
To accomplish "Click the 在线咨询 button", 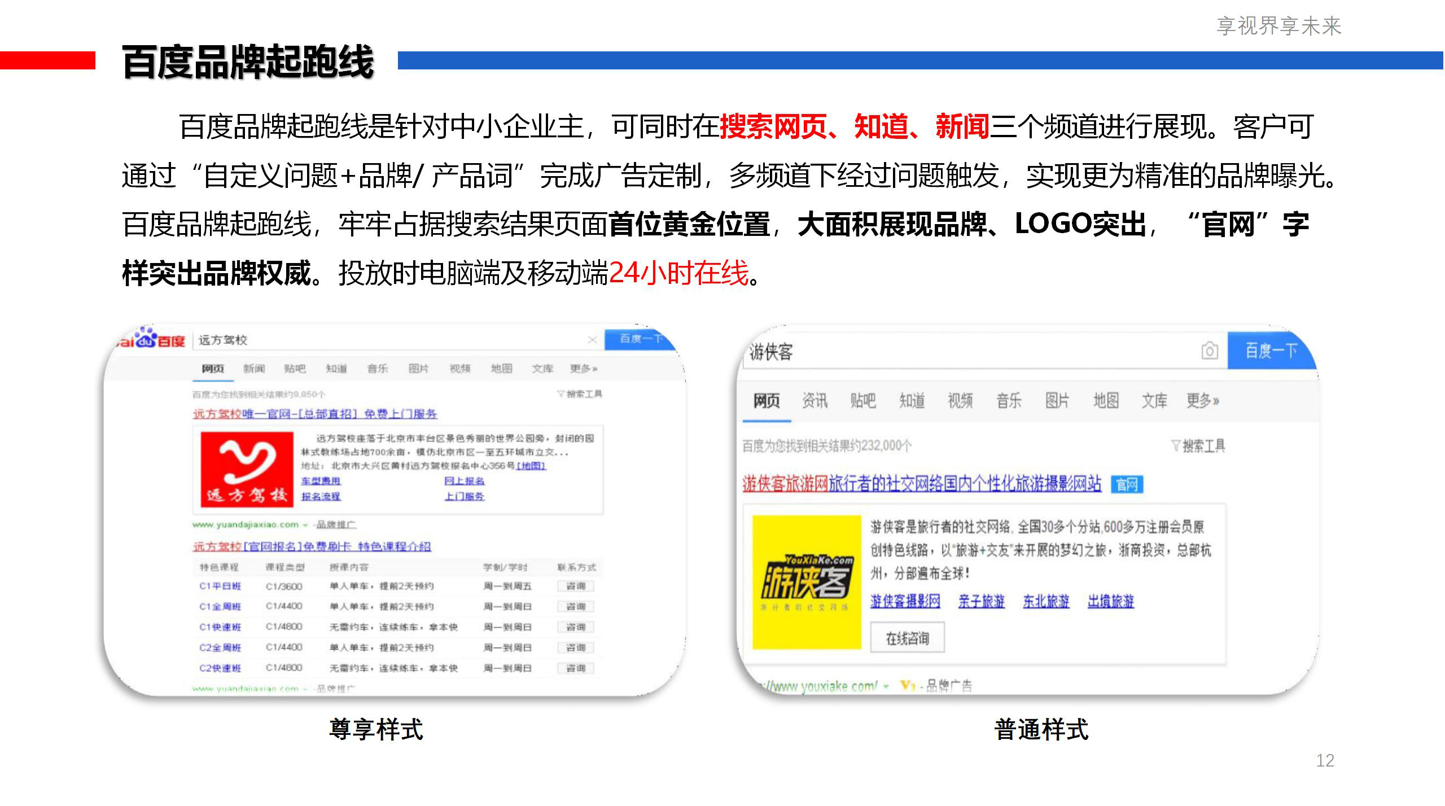I will tap(907, 638).
